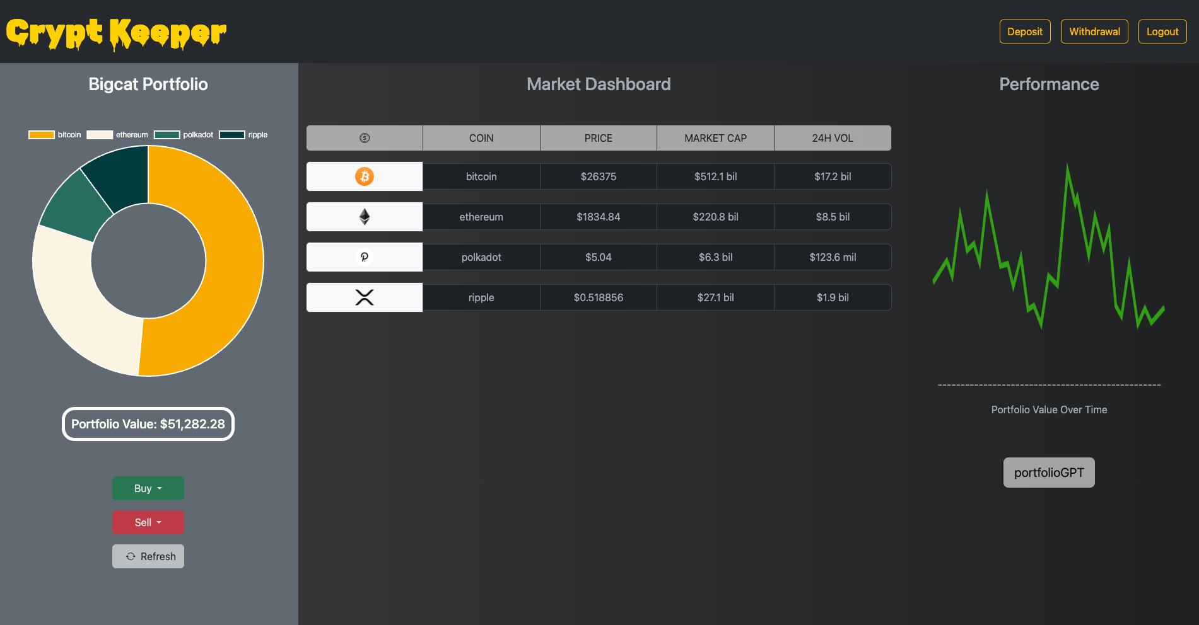The height and width of the screenshot is (625, 1199).
Task: Select the PRICE column header
Action: click(x=598, y=137)
